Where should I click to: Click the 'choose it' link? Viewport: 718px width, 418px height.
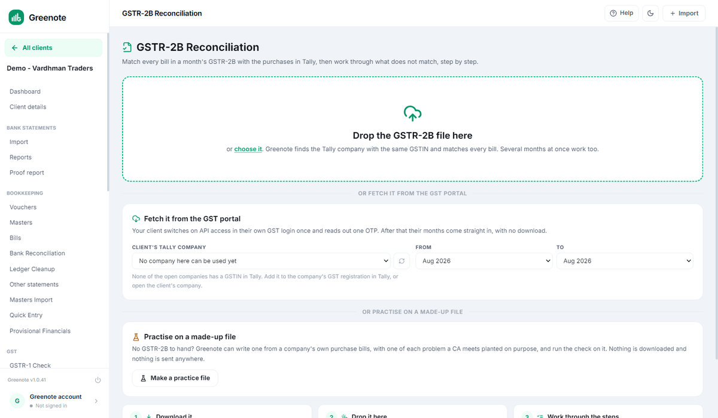[248, 149]
